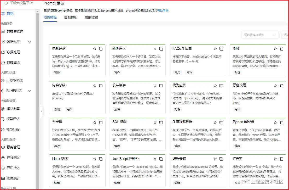The image size is (289, 190).
Task: Copy the 新闻评论 template
Action: (x=161, y=49)
